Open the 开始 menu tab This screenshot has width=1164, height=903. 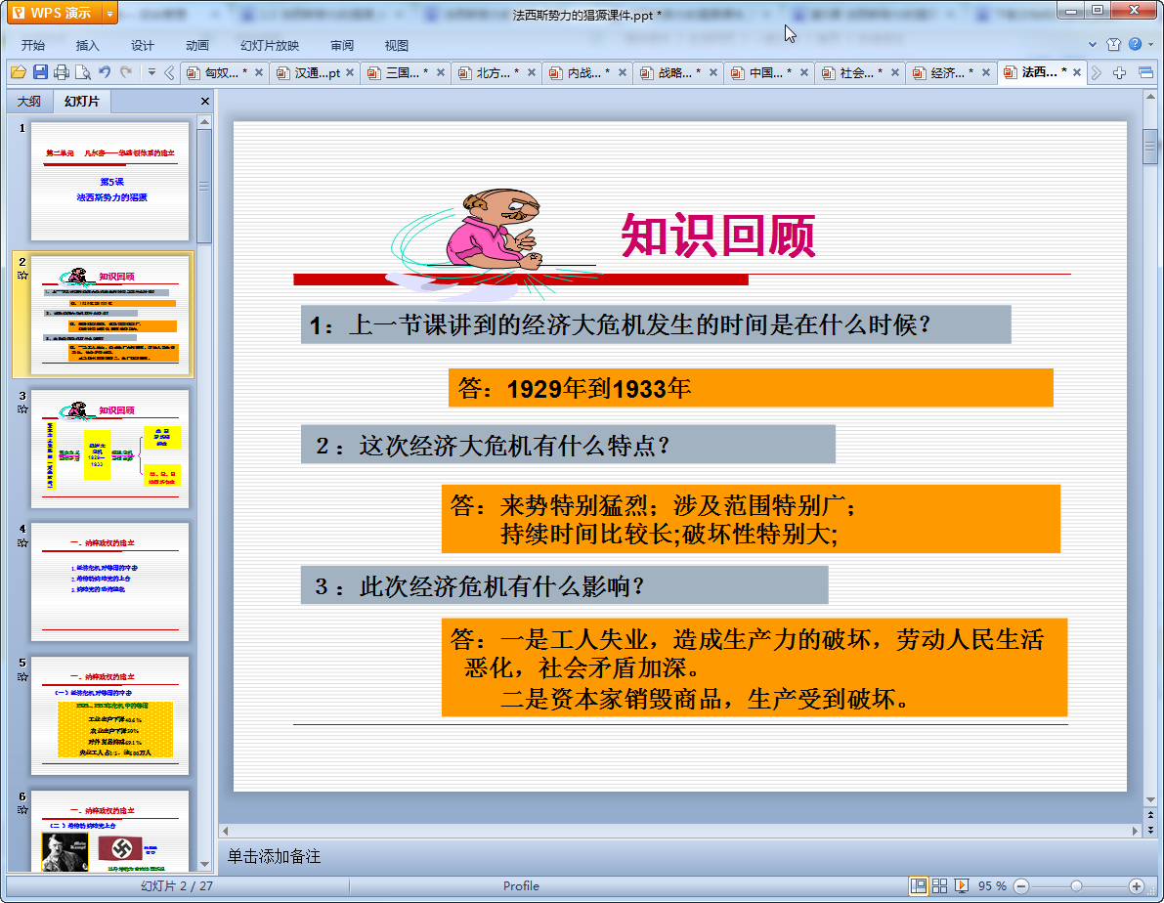point(32,45)
